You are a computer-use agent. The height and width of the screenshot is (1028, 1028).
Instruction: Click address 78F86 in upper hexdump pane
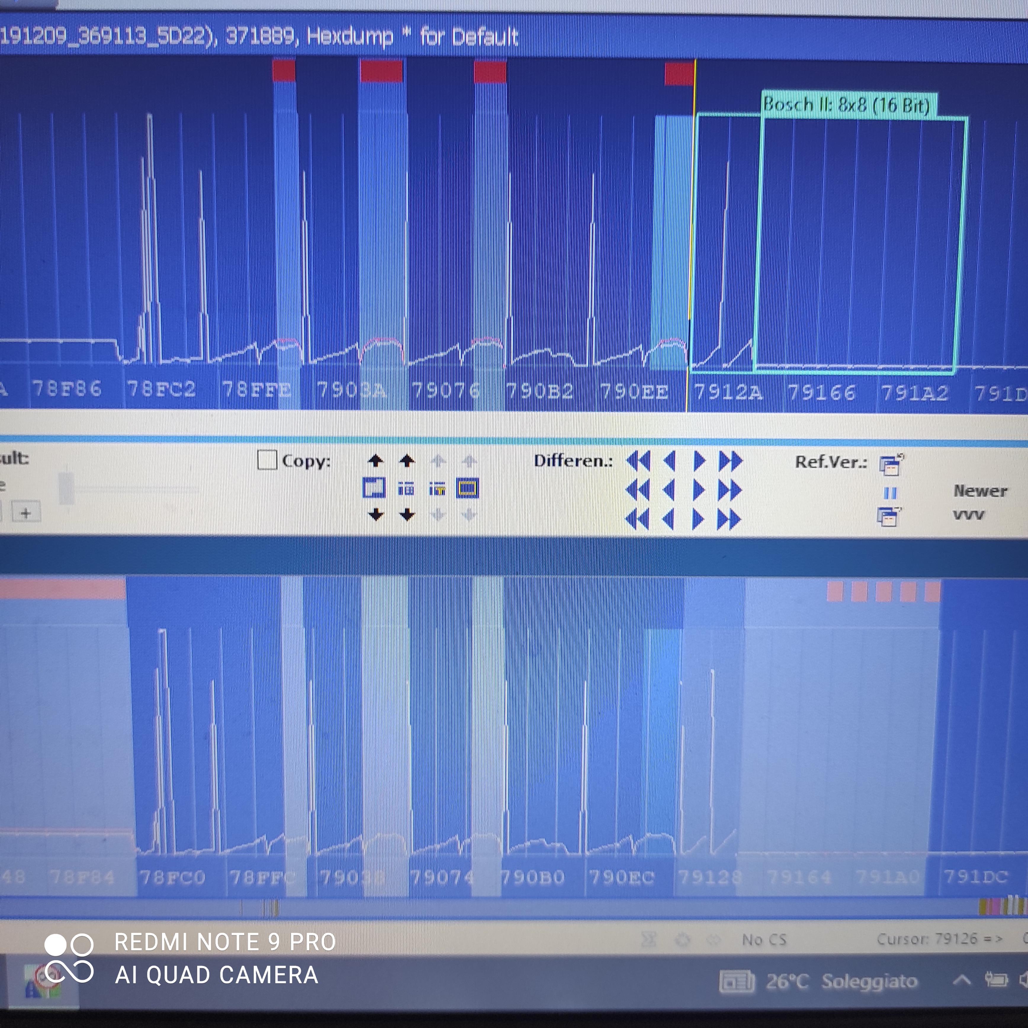[67, 389]
